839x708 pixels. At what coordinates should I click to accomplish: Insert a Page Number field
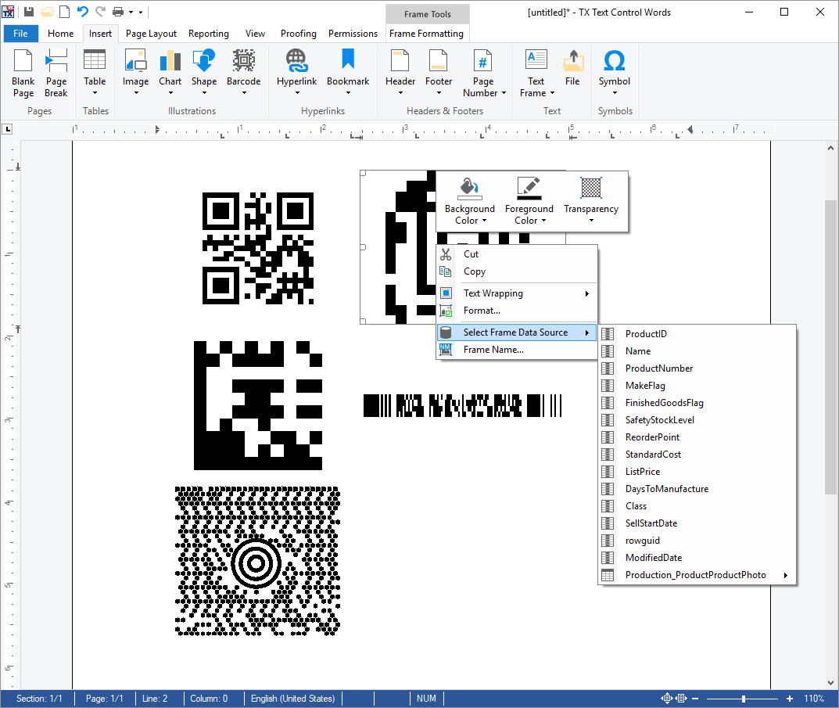coord(484,74)
